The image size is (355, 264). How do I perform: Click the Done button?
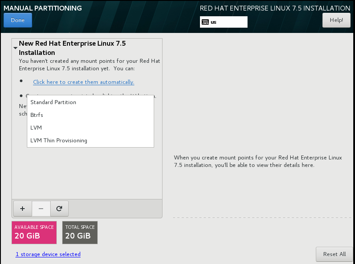18,20
